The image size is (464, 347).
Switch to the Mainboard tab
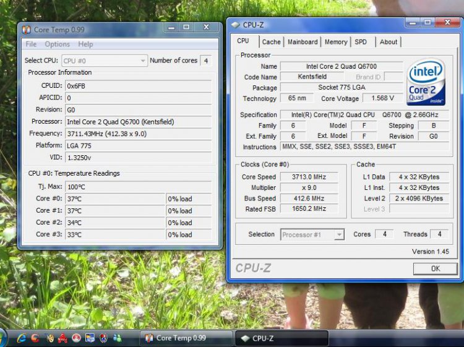[303, 42]
